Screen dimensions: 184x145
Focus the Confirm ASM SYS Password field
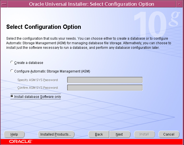[105, 88]
